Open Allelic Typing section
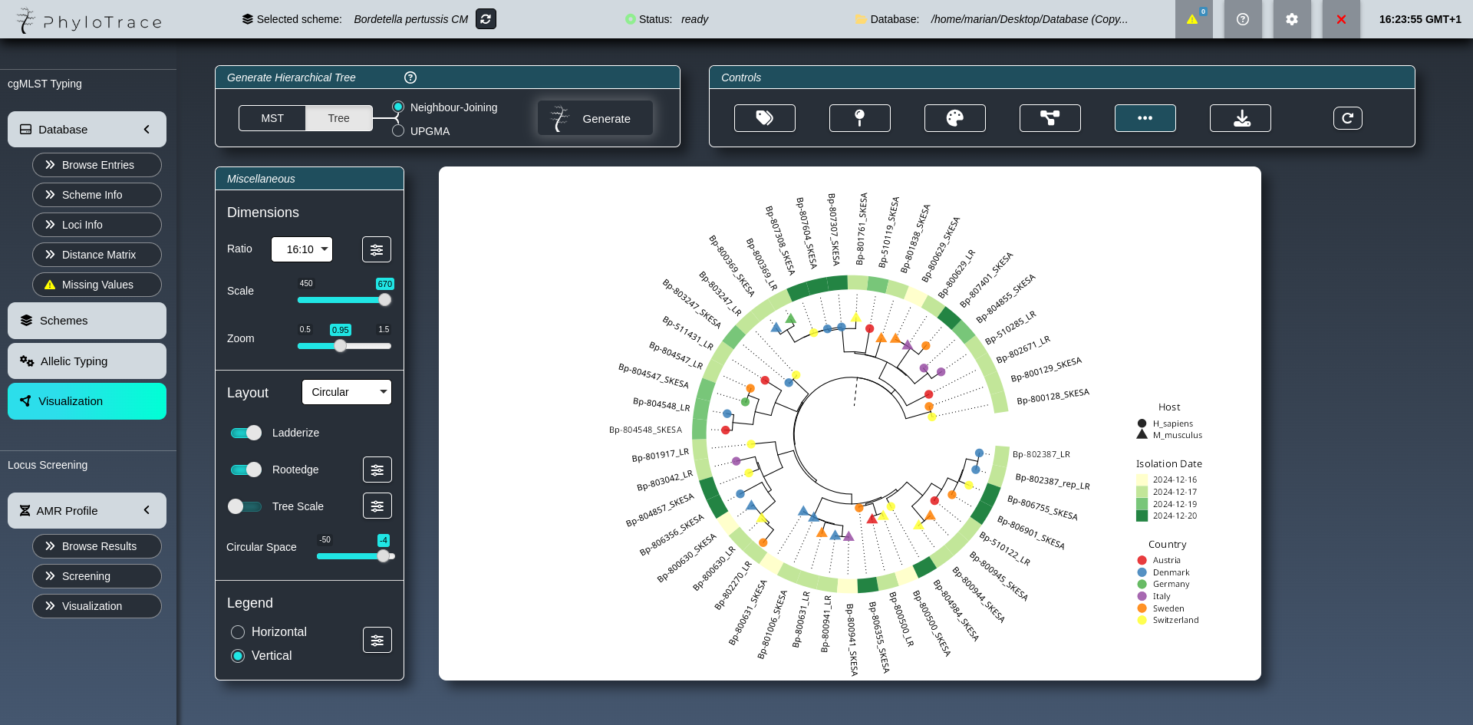 pyautogui.click(x=87, y=361)
